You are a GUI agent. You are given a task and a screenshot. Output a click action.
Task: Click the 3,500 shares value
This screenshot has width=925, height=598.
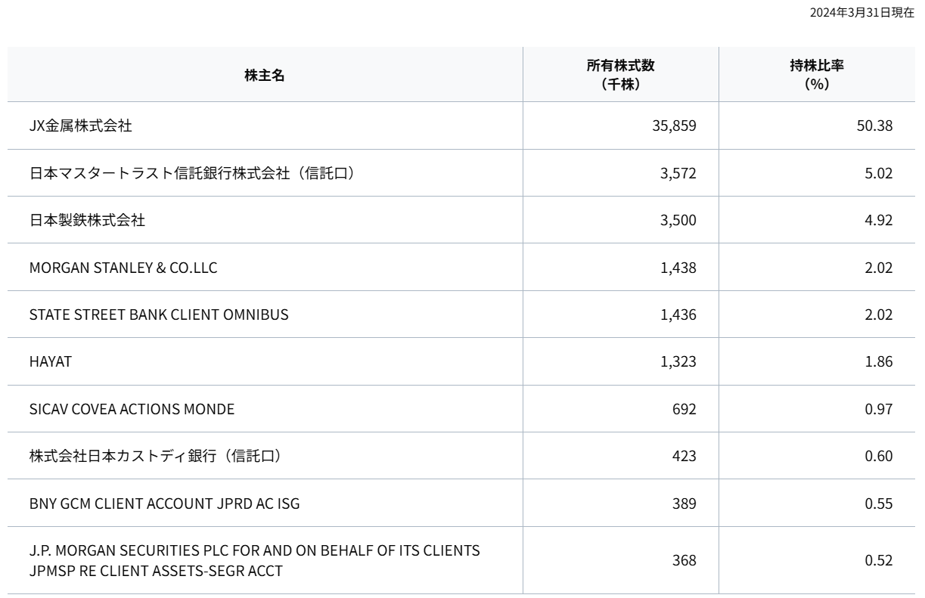677,221
